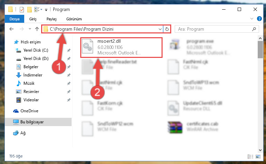This screenshot has width=266, height=164.
Task: Refresh the current folder view
Action: (x=167, y=29)
